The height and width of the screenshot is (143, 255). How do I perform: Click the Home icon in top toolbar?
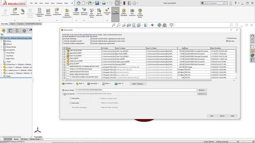point(78,3)
